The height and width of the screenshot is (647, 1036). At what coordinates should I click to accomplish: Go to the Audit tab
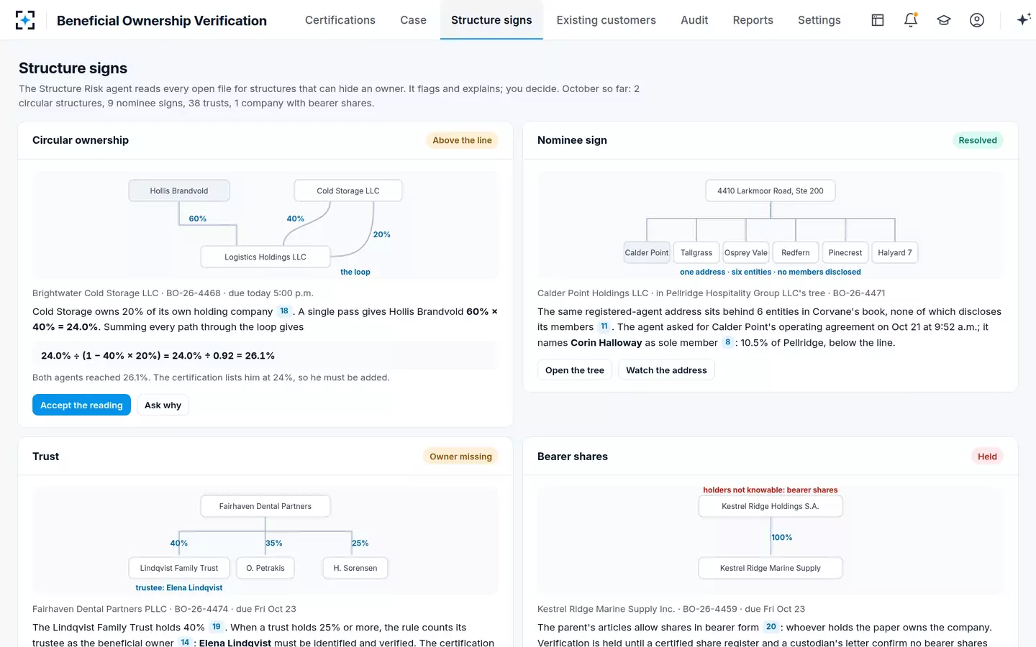(694, 20)
